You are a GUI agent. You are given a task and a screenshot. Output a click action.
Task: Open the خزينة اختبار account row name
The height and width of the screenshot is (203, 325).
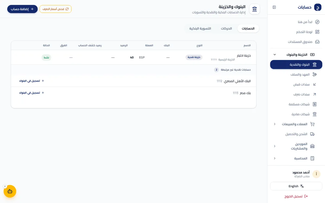[244, 56]
